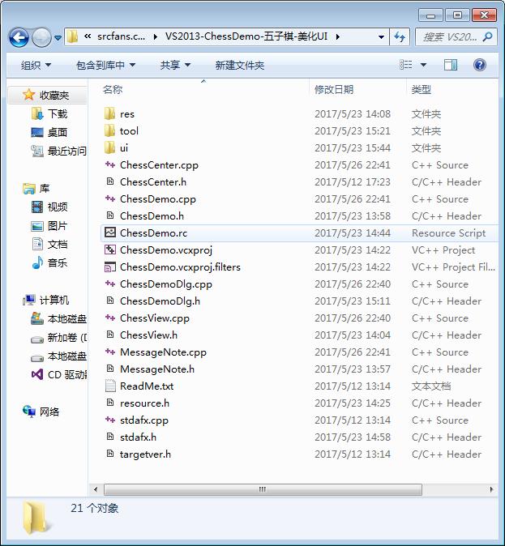The image size is (505, 546).
Task: Click the address bar folder icon
Action: [x=72, y=36]
